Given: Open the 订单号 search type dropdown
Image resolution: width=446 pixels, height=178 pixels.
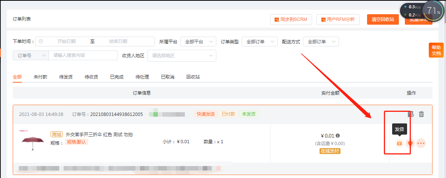Looking at the screenshot, I should tap(31, 55).
